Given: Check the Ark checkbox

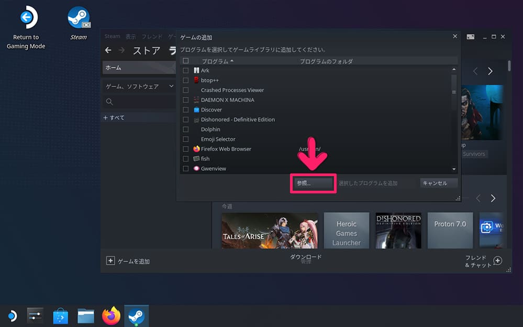Looking at the screenshot, I should click(186, 70).
